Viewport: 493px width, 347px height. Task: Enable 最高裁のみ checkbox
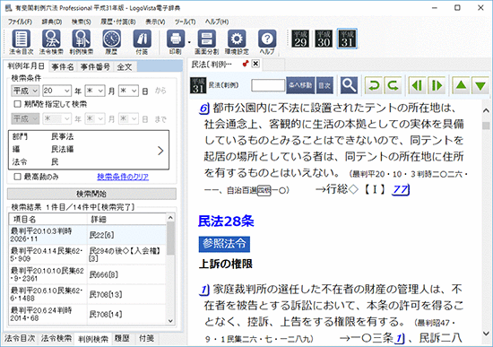pos(18,177)
